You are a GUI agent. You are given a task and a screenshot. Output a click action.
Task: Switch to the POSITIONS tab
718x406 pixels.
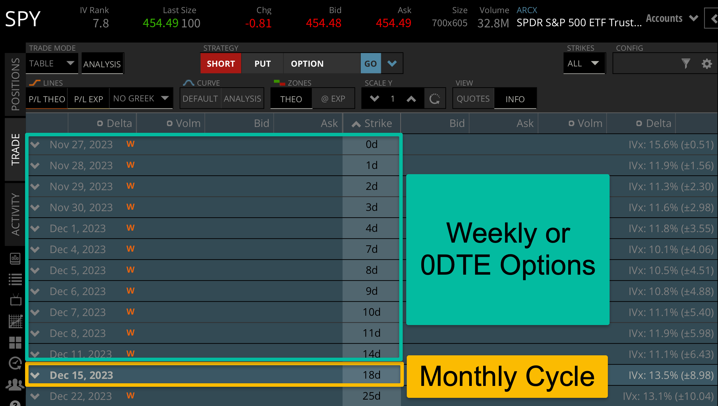click(x=15, y=84)
